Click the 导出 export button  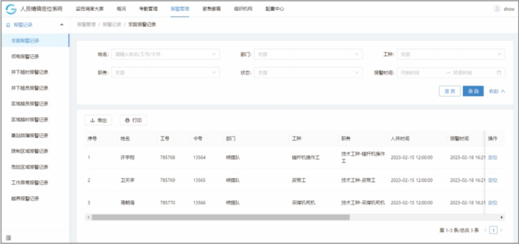pos(98,121)
